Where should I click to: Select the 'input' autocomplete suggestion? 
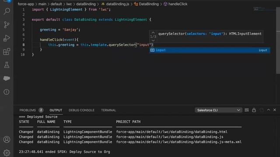210,50
